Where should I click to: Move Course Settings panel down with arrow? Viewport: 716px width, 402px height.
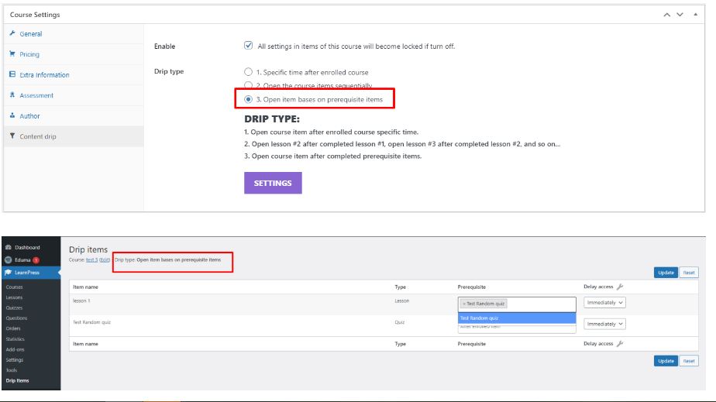coord(680,15)
